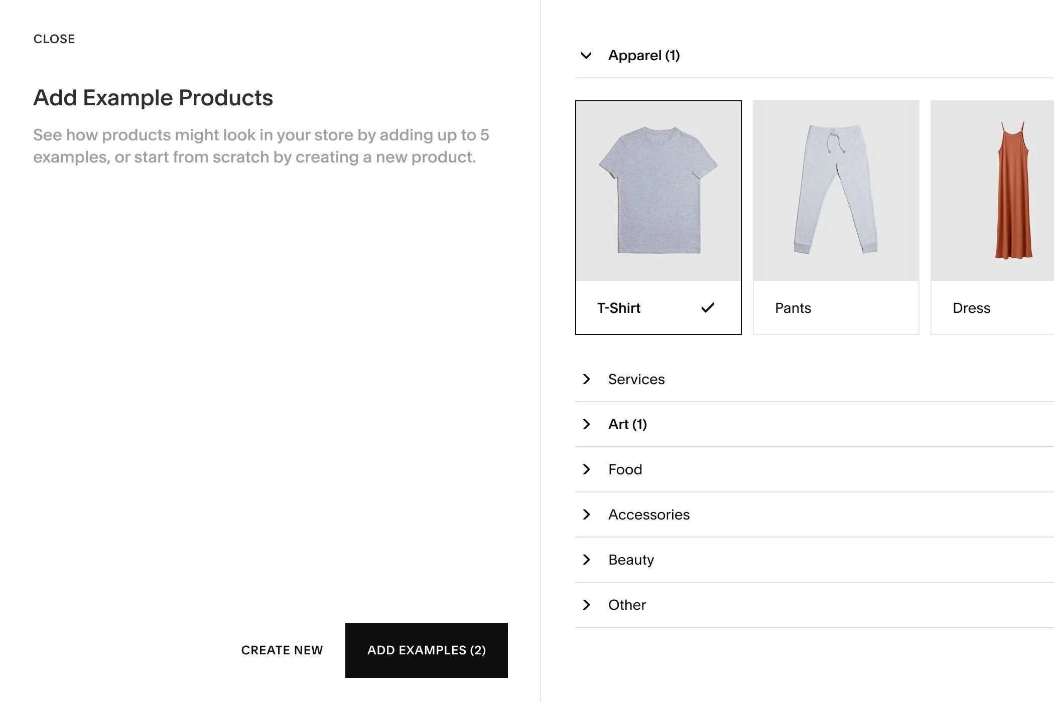
Task: Click the orange Dress product image
Action: point(1013,191)
